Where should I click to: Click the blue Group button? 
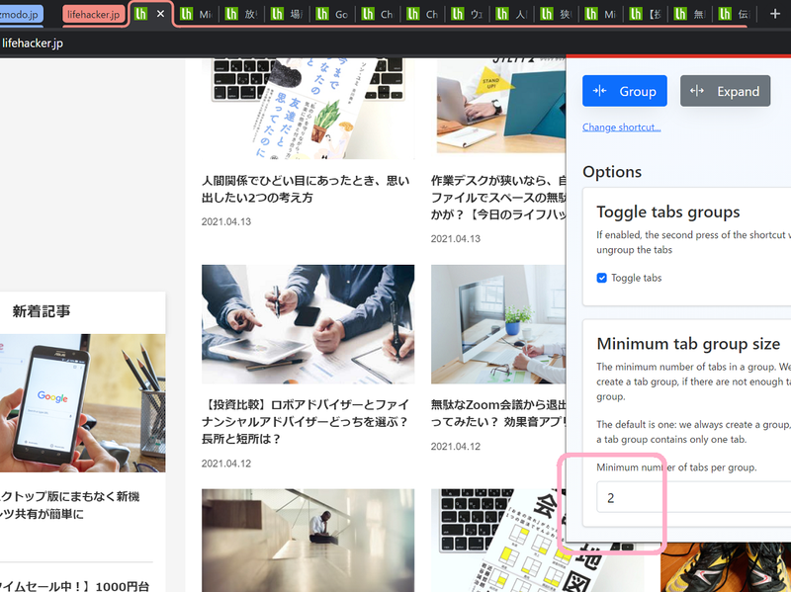click(625, 91)
